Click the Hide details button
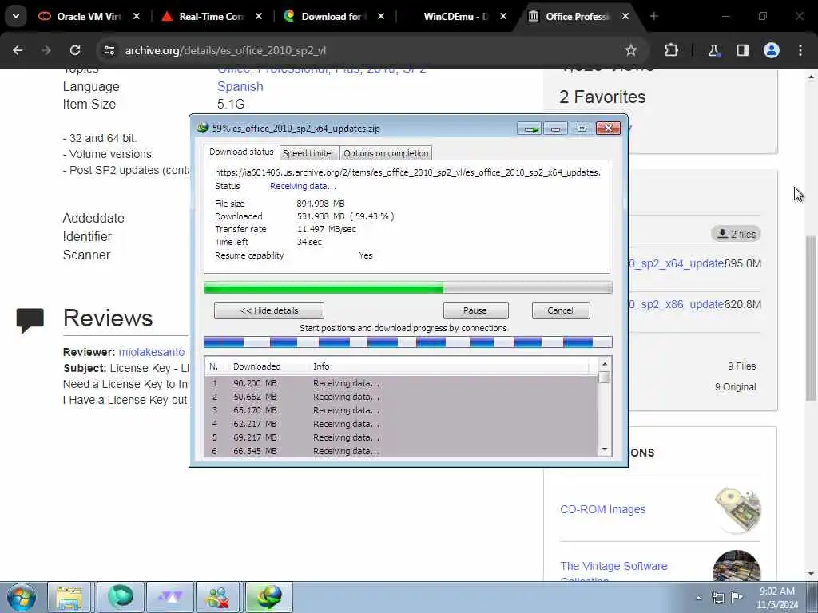This screenshot has height=613, width=818. click(269, 310)
